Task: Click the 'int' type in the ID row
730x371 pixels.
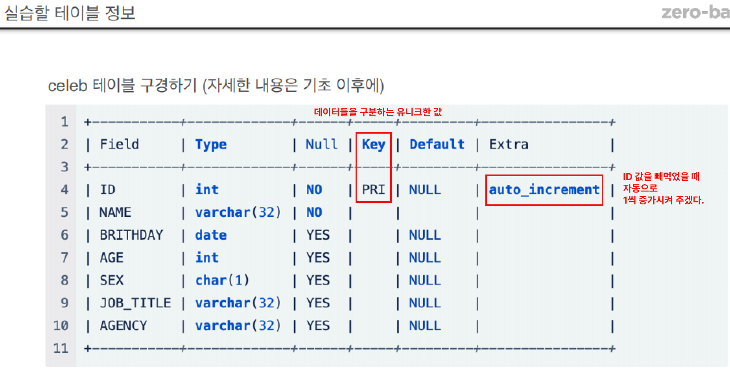Action: (207, 190)
